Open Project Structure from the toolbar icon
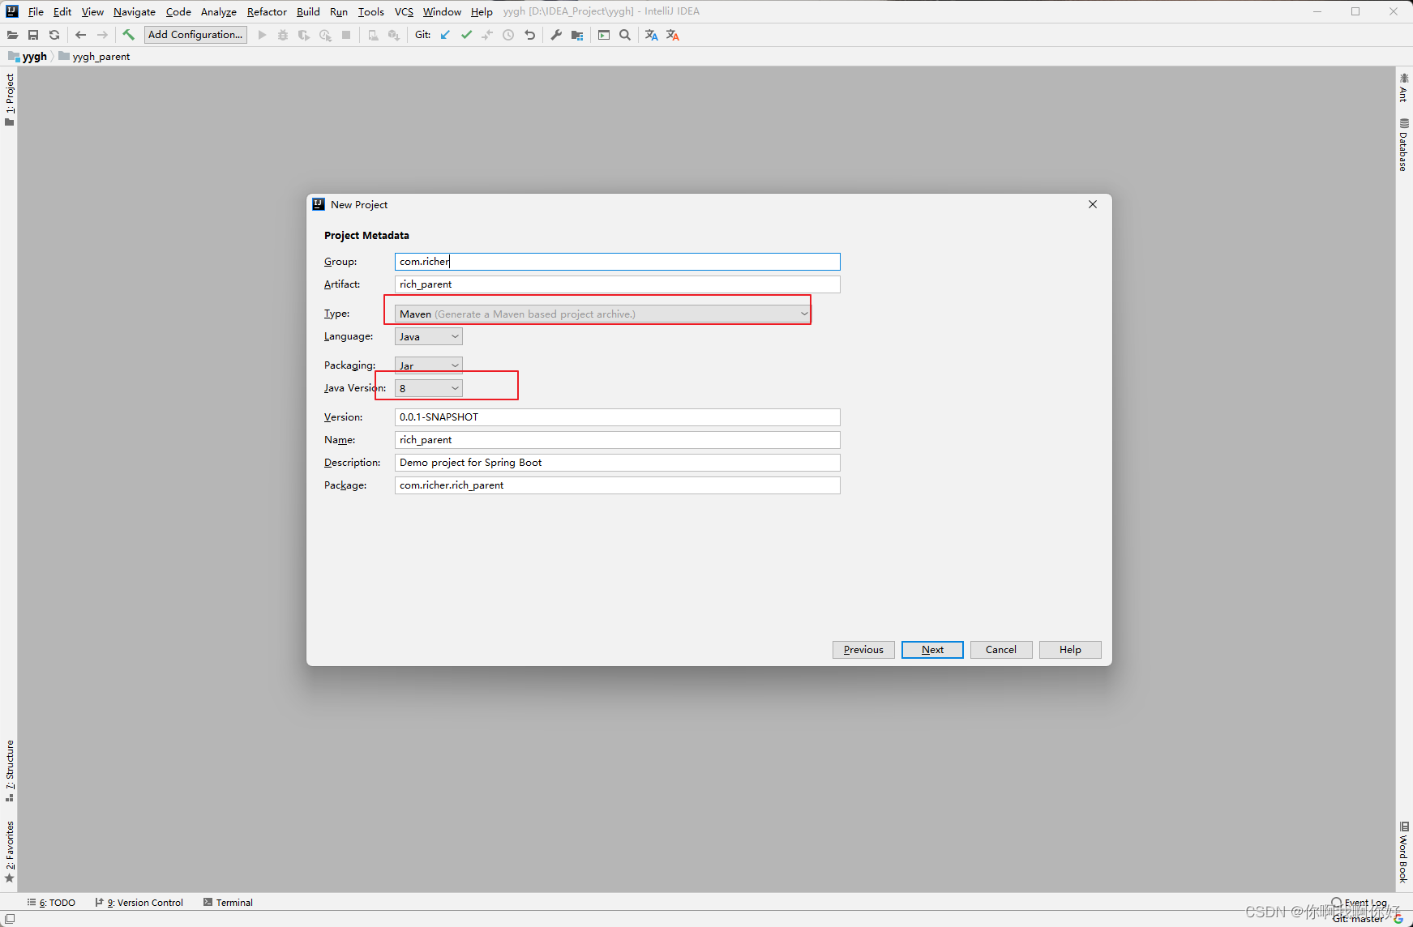Screen dimensions: 1413x927 click(x=577, y=35)
